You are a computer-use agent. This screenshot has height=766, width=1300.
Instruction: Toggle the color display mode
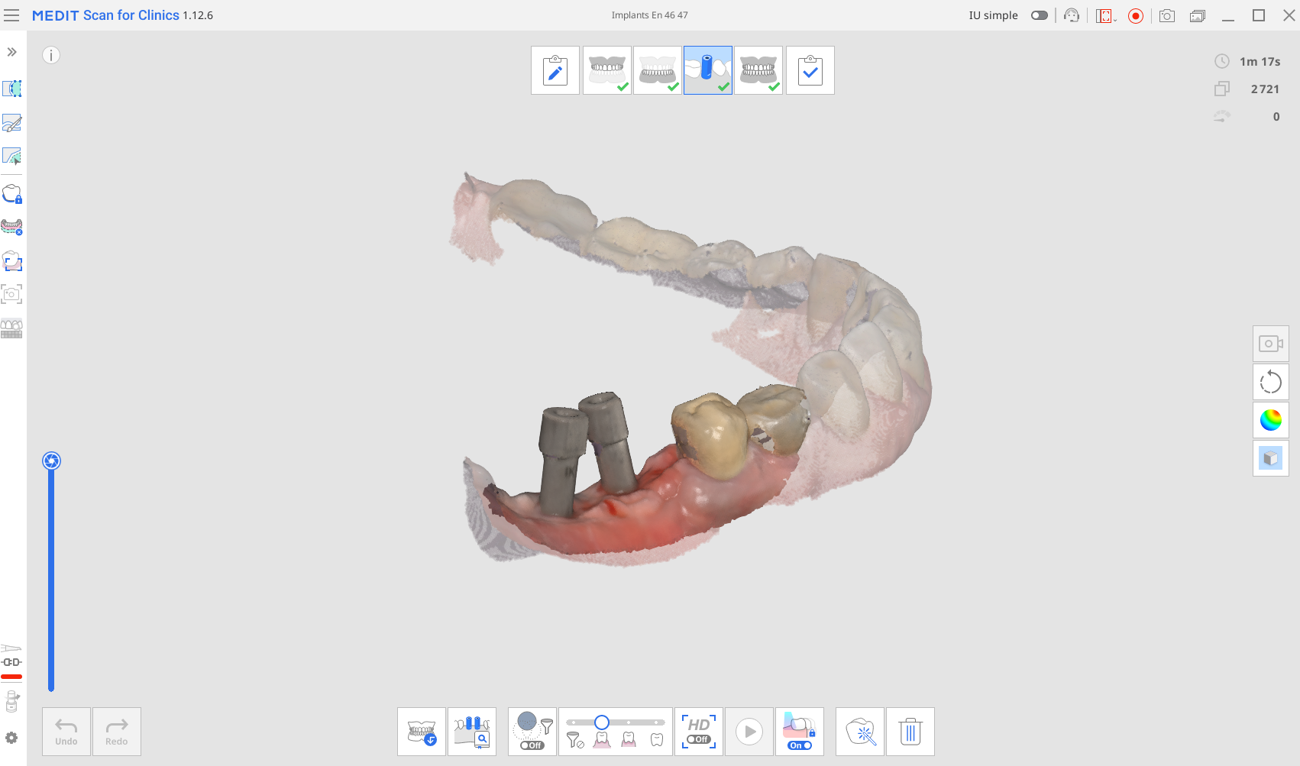tap(1271, 420)
